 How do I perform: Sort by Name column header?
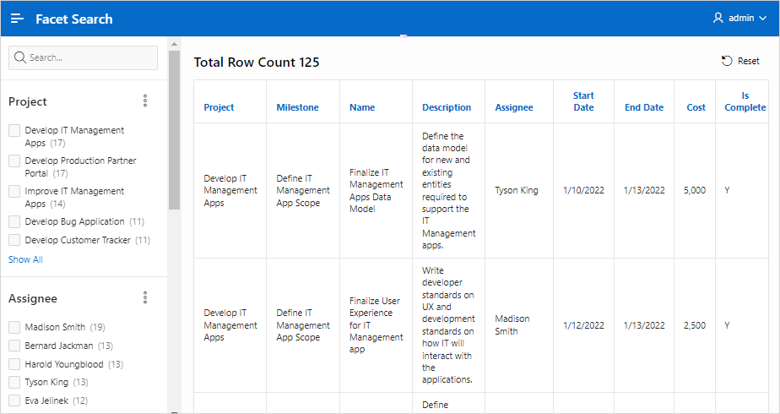(x=362, y=107)
